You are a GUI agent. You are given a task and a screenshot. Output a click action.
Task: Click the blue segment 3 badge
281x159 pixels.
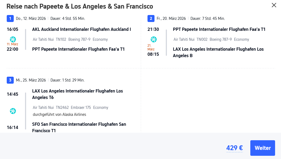coord(10,80)
